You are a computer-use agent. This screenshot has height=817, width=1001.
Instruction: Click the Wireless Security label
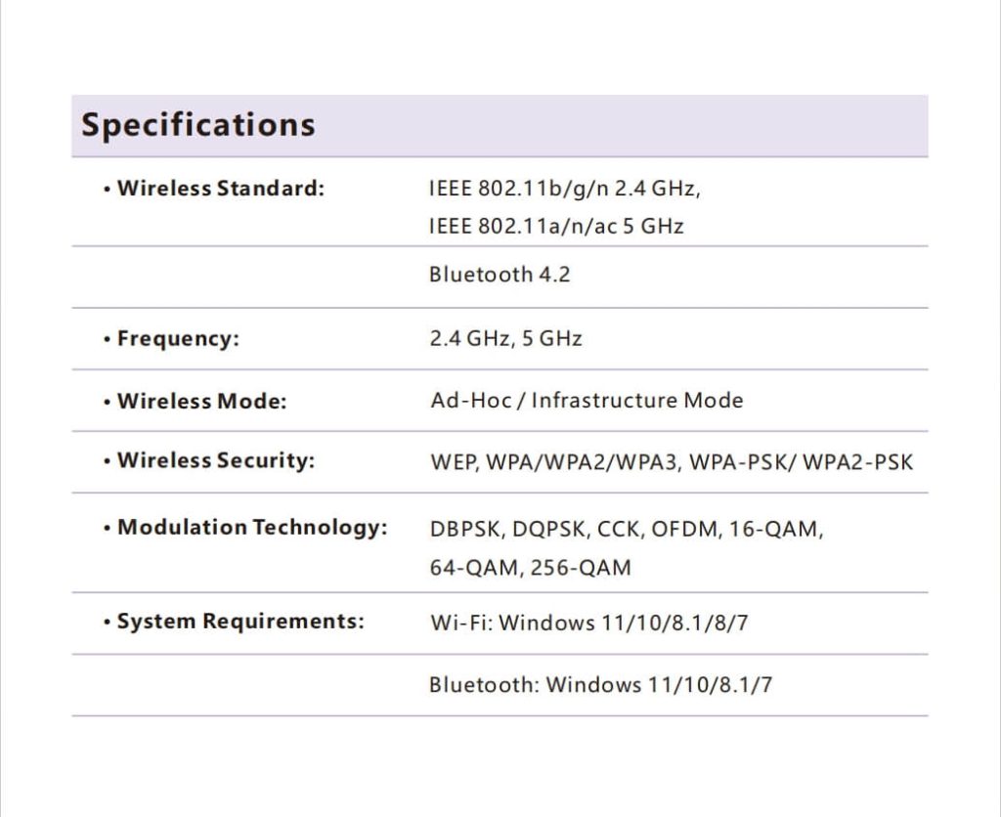click(x=215, y=460)
